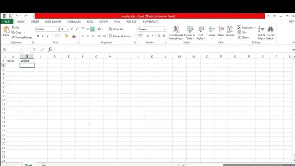Apply comma style
295x166 pixels.
tap(152, 36)
